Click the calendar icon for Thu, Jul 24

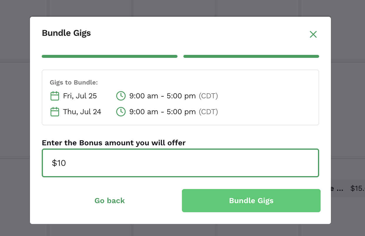(x=55, y=112)
